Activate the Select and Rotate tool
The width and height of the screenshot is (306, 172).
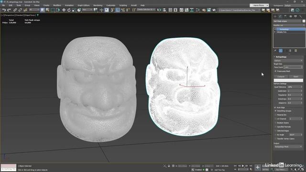(x=69, y=10)
